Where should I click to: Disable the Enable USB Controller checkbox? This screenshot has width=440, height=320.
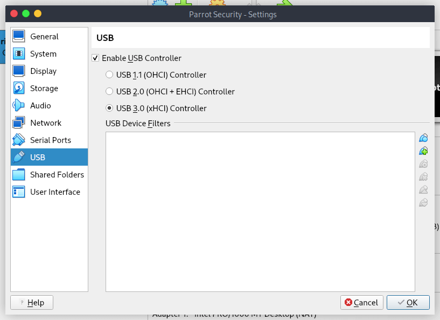[x=96, y=58]
